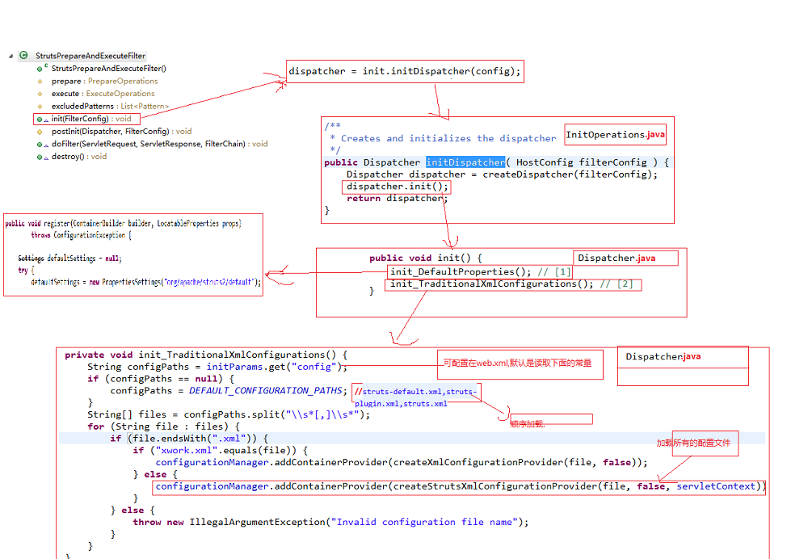Click the 'init_TraditionalXmlConfigurations(); // [2]' call
808x559 pixels.
pyautogui.click(x=511, y=284)
